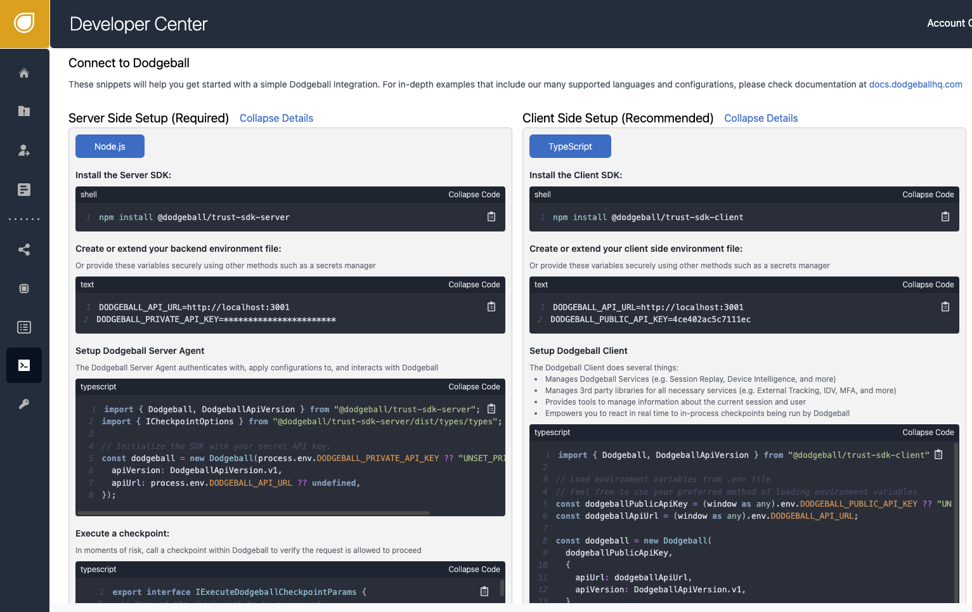
Task: Copy the client side environment file text
Action: click(x=945, y=307)
